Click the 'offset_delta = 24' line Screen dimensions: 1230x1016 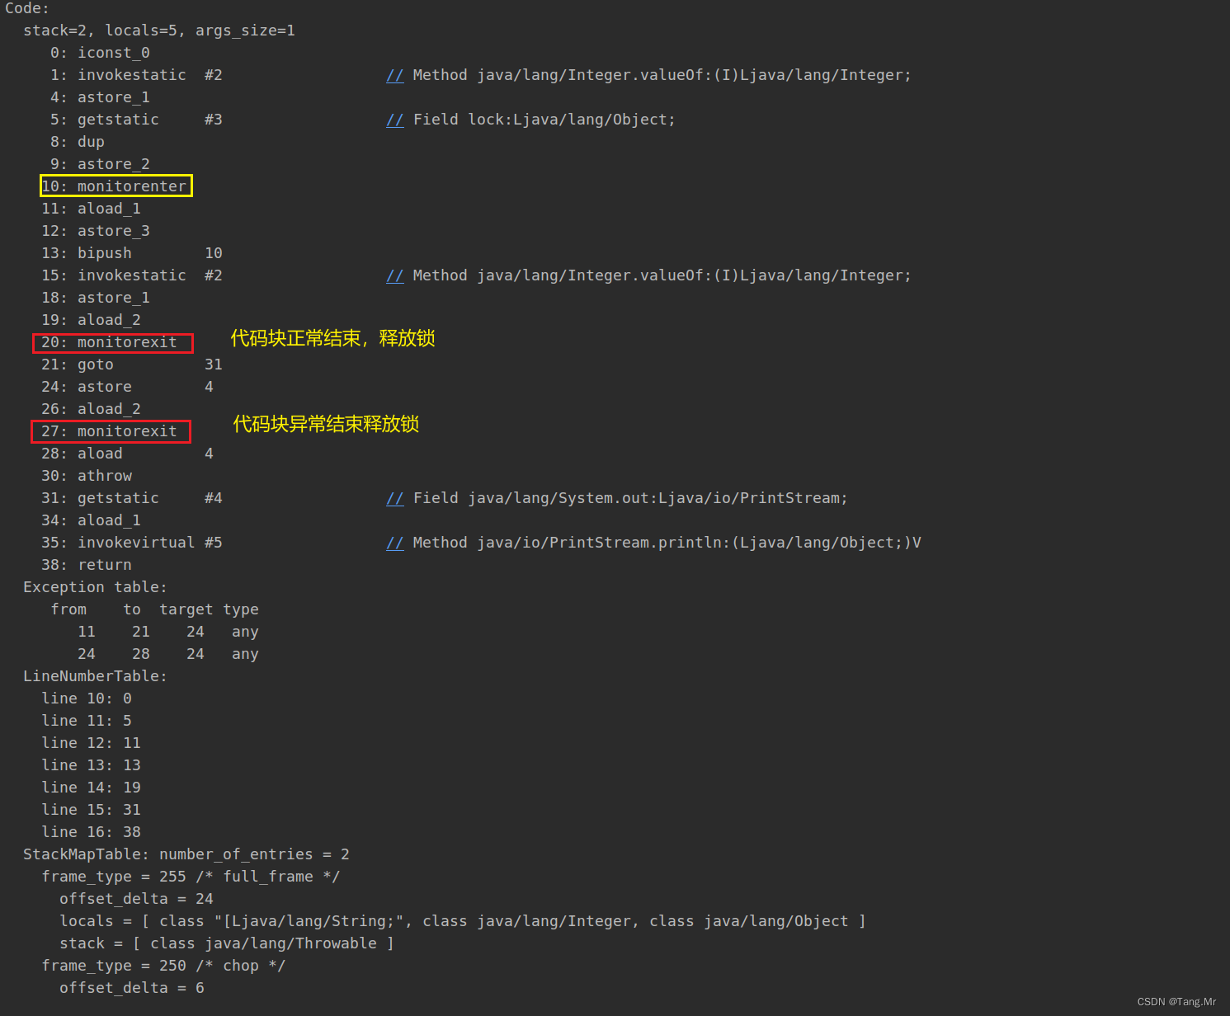[x=136, y=899]
